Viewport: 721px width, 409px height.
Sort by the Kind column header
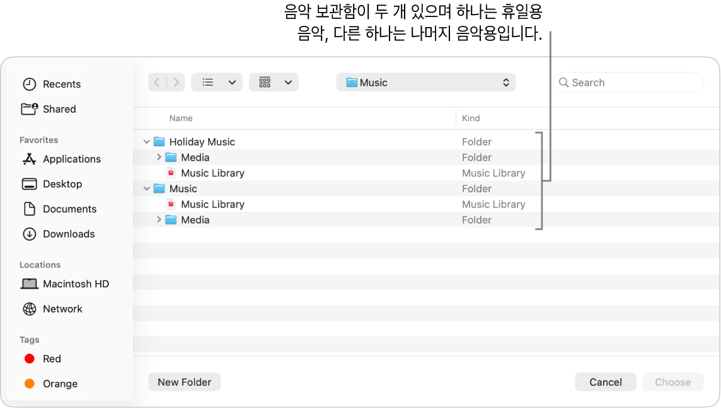coord(471,118)
